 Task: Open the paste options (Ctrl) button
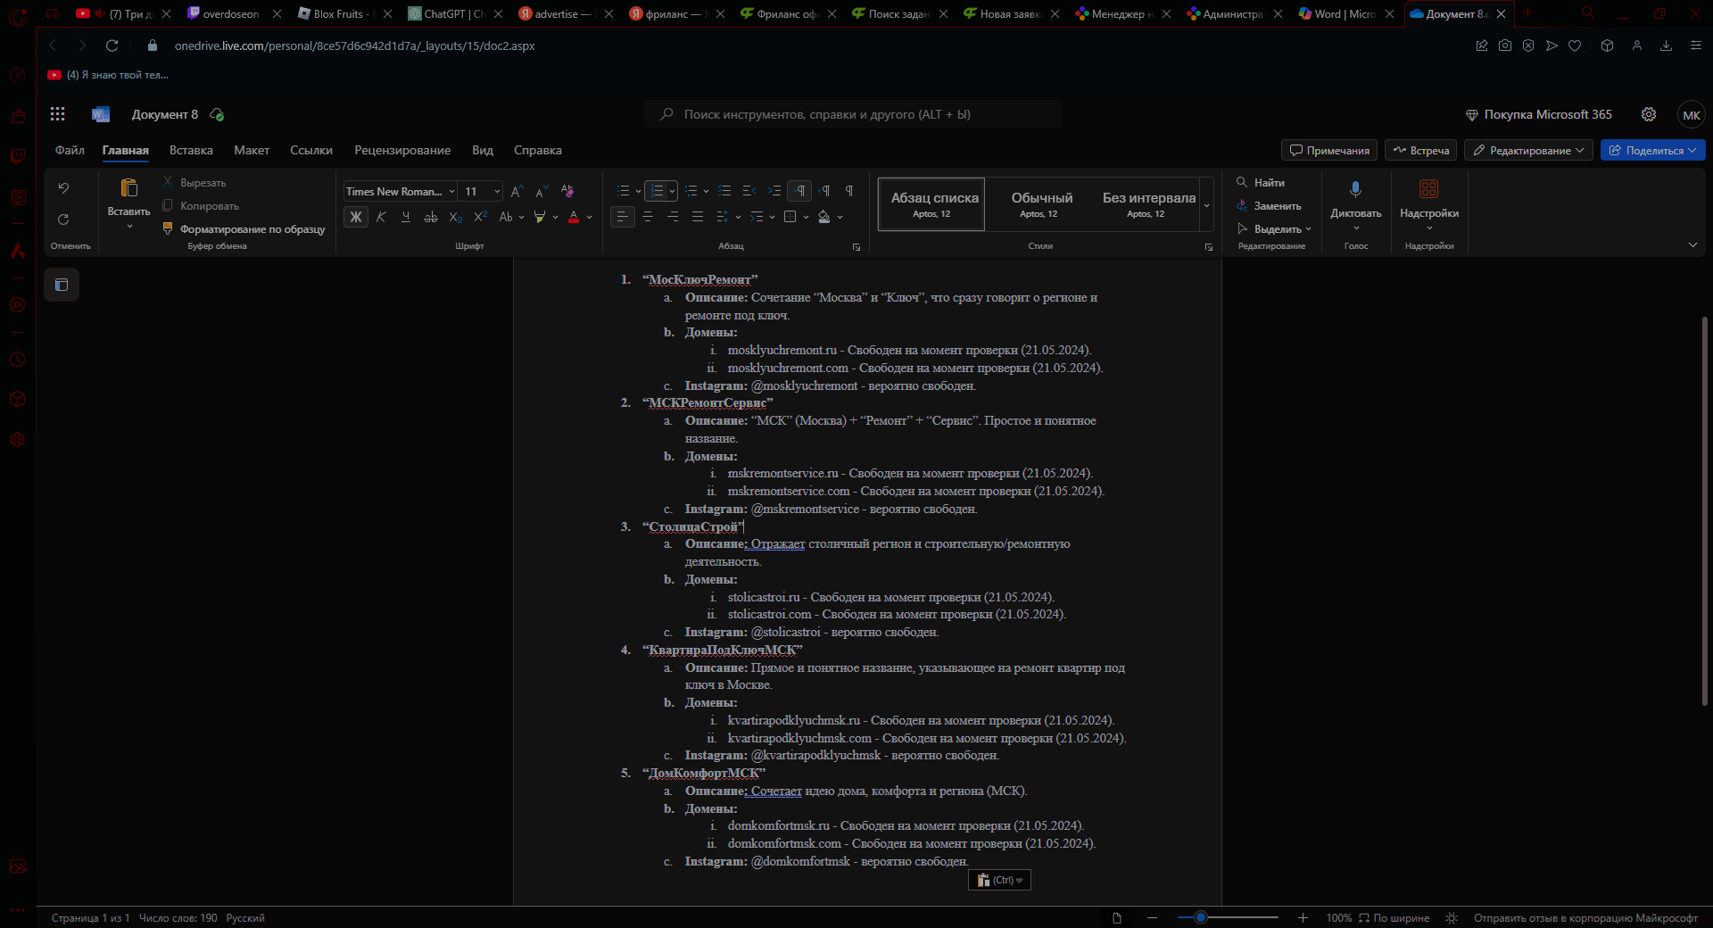pos(999,880)
